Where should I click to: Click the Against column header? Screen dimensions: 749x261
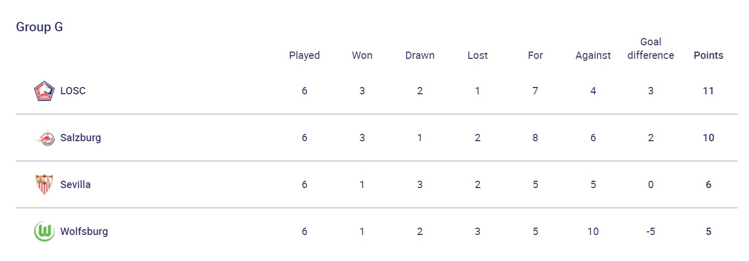click(x=593, y=56)
